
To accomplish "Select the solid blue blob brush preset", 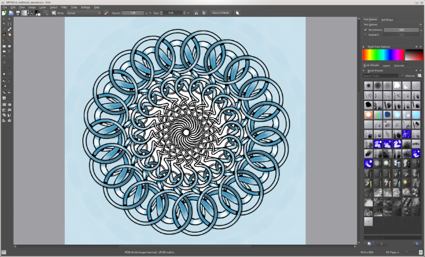I will [x=388, y=115].
